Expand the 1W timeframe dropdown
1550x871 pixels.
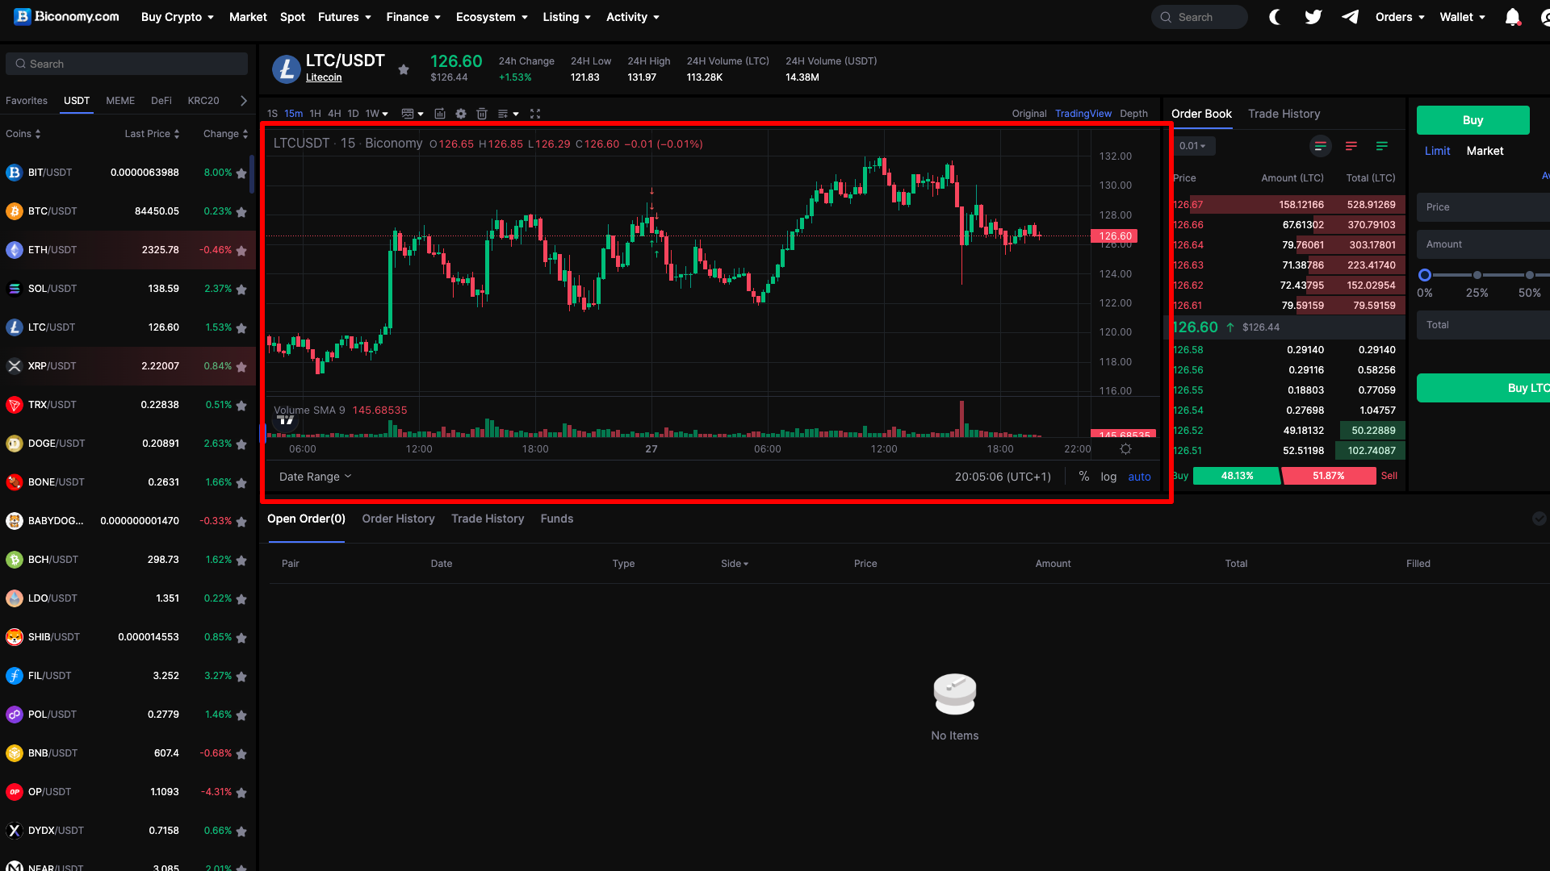tap(377, 114)
